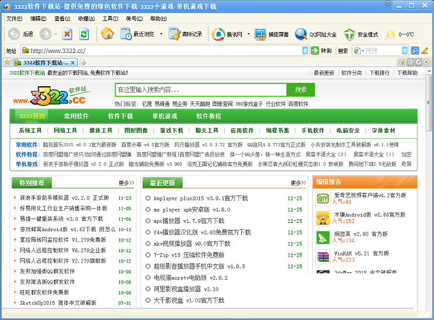Open SketchUp2015 简体中文破解版 entry
434x320 pixels.
click(58, 303)
